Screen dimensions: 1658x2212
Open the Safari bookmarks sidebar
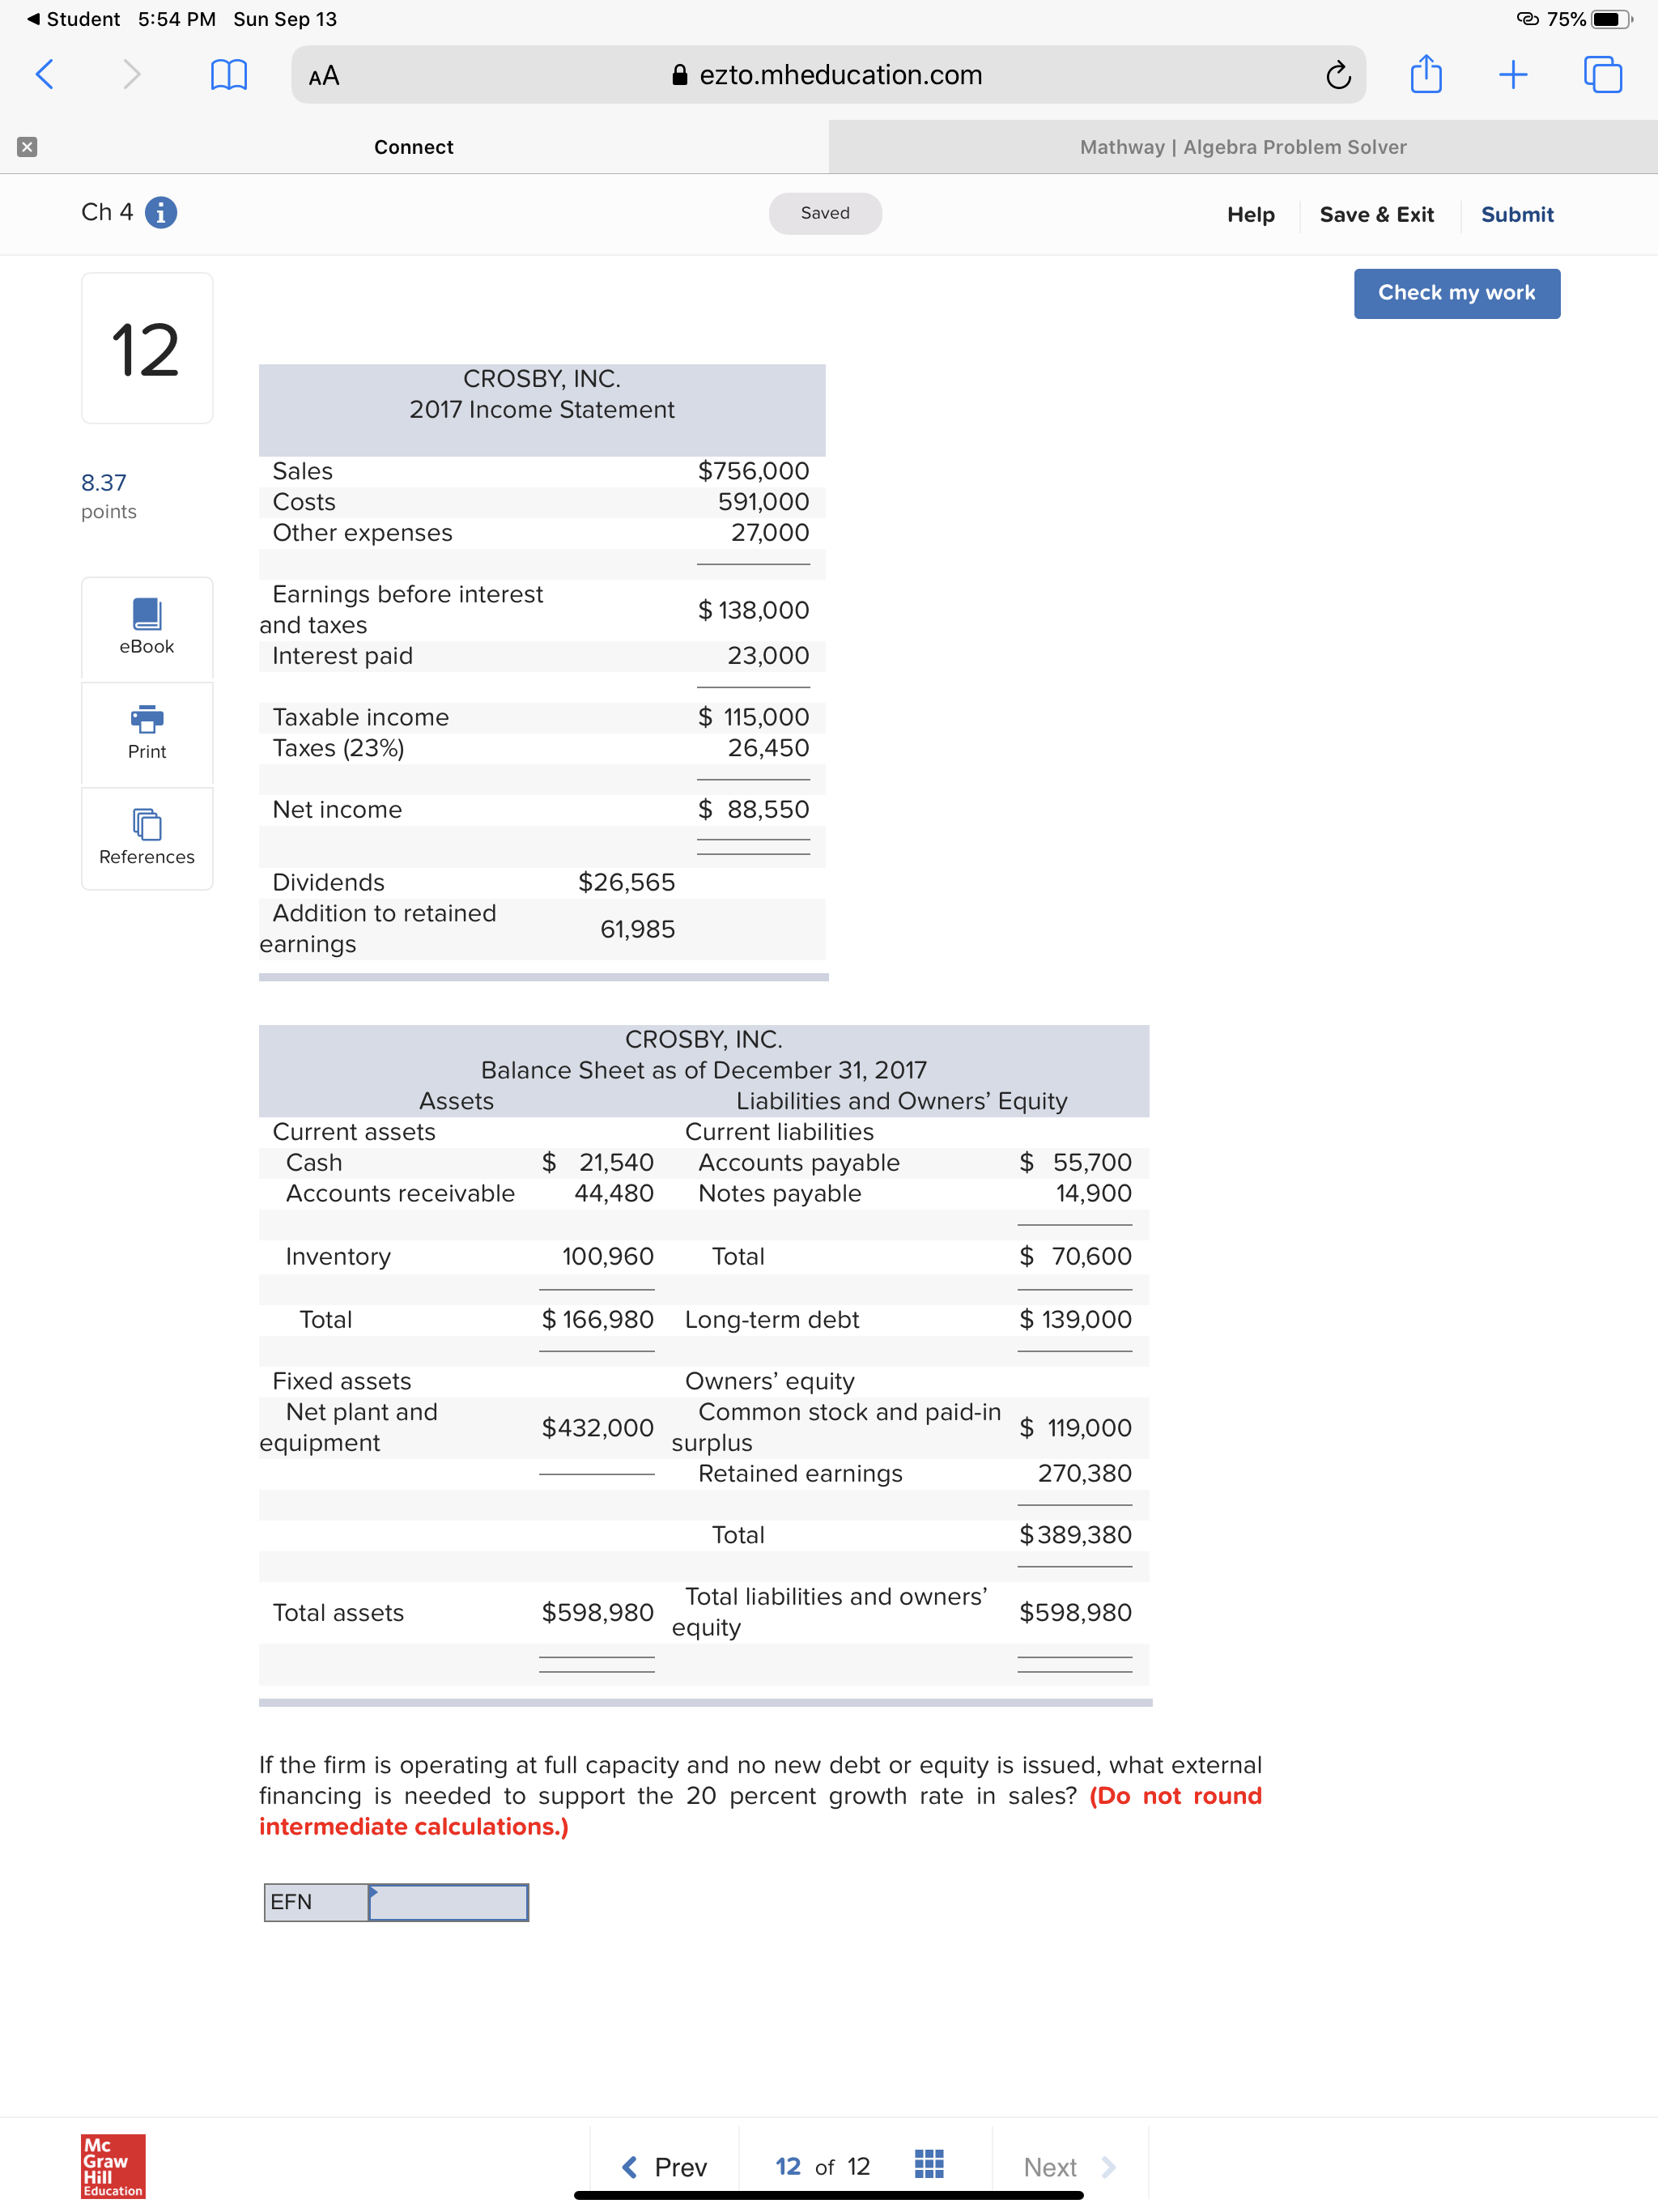[x=229, y=74]
